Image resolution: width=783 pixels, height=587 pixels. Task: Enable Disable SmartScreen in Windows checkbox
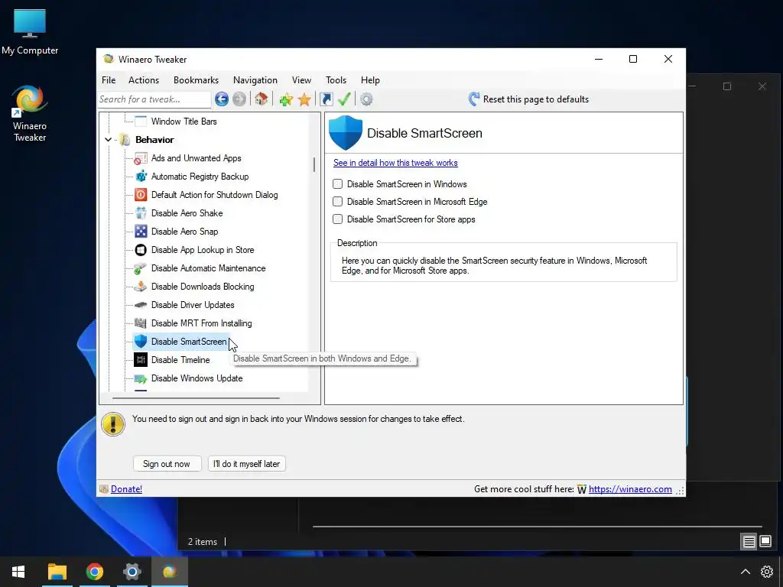pos(337,184)
